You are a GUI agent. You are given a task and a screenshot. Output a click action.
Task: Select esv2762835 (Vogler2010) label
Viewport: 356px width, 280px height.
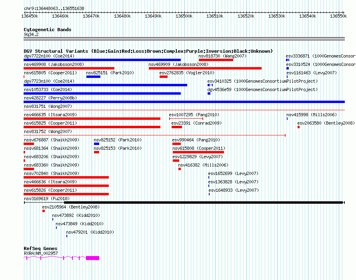[187, 73]
